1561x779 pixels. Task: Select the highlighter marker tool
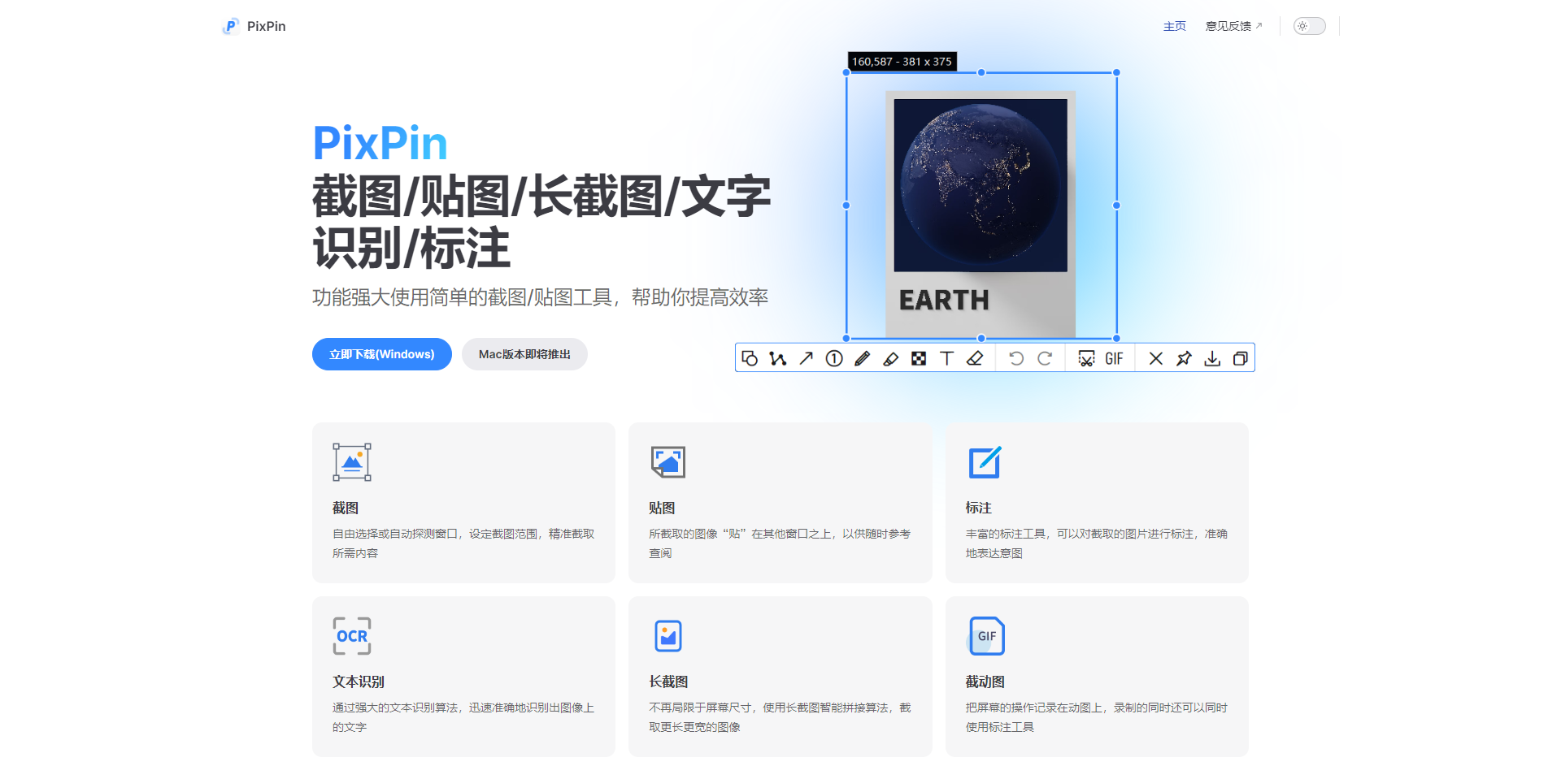(891, 358)
